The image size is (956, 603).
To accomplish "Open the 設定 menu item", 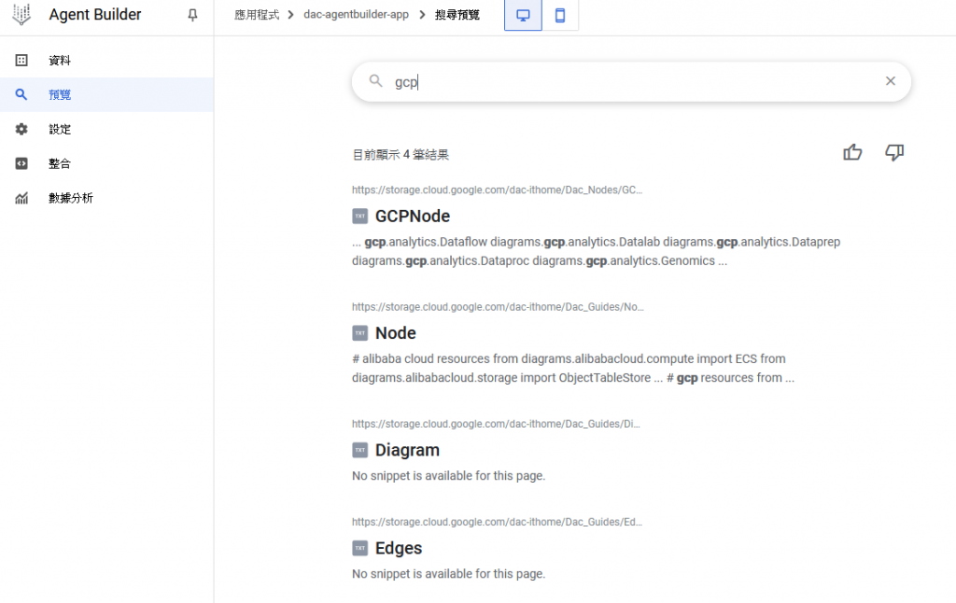I will point(106,129).
